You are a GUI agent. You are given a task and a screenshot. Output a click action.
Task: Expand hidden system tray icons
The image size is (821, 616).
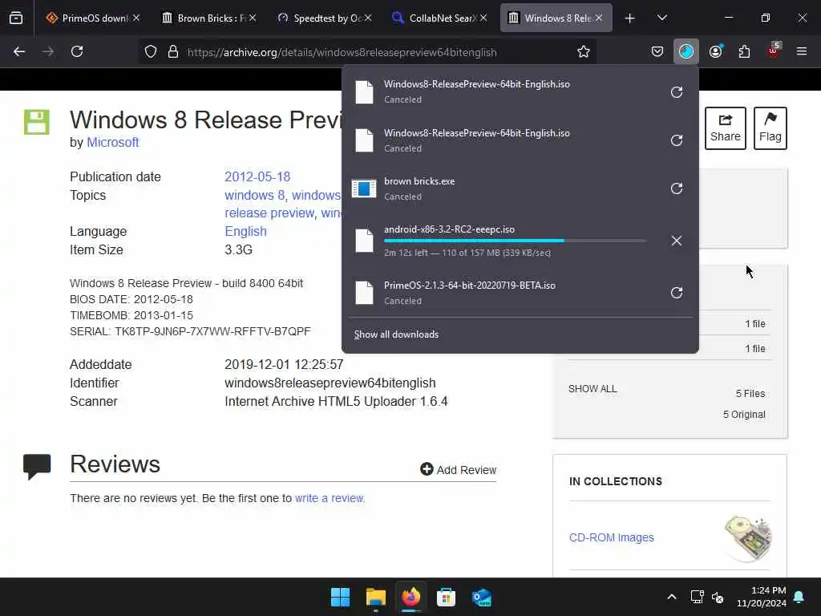672,597
